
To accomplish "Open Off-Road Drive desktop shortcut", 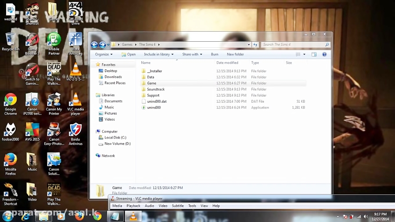I will [x=75, y=14].
